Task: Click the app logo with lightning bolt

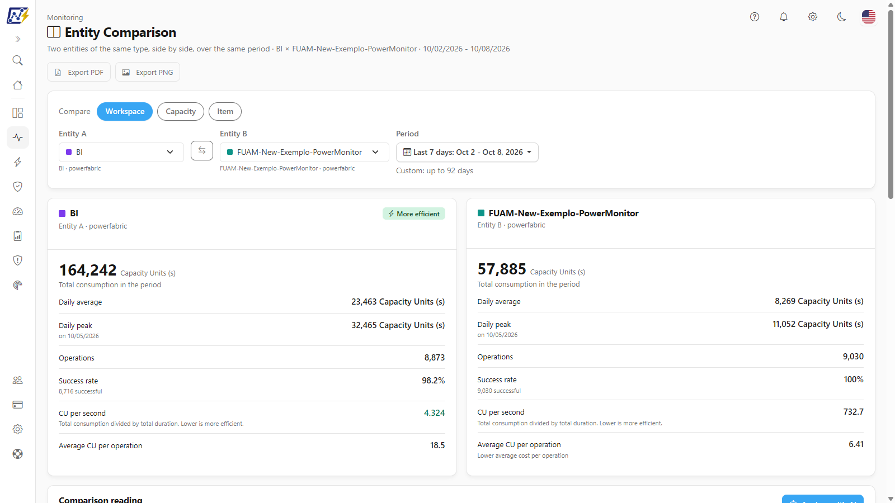Action: tap(18, 16)
